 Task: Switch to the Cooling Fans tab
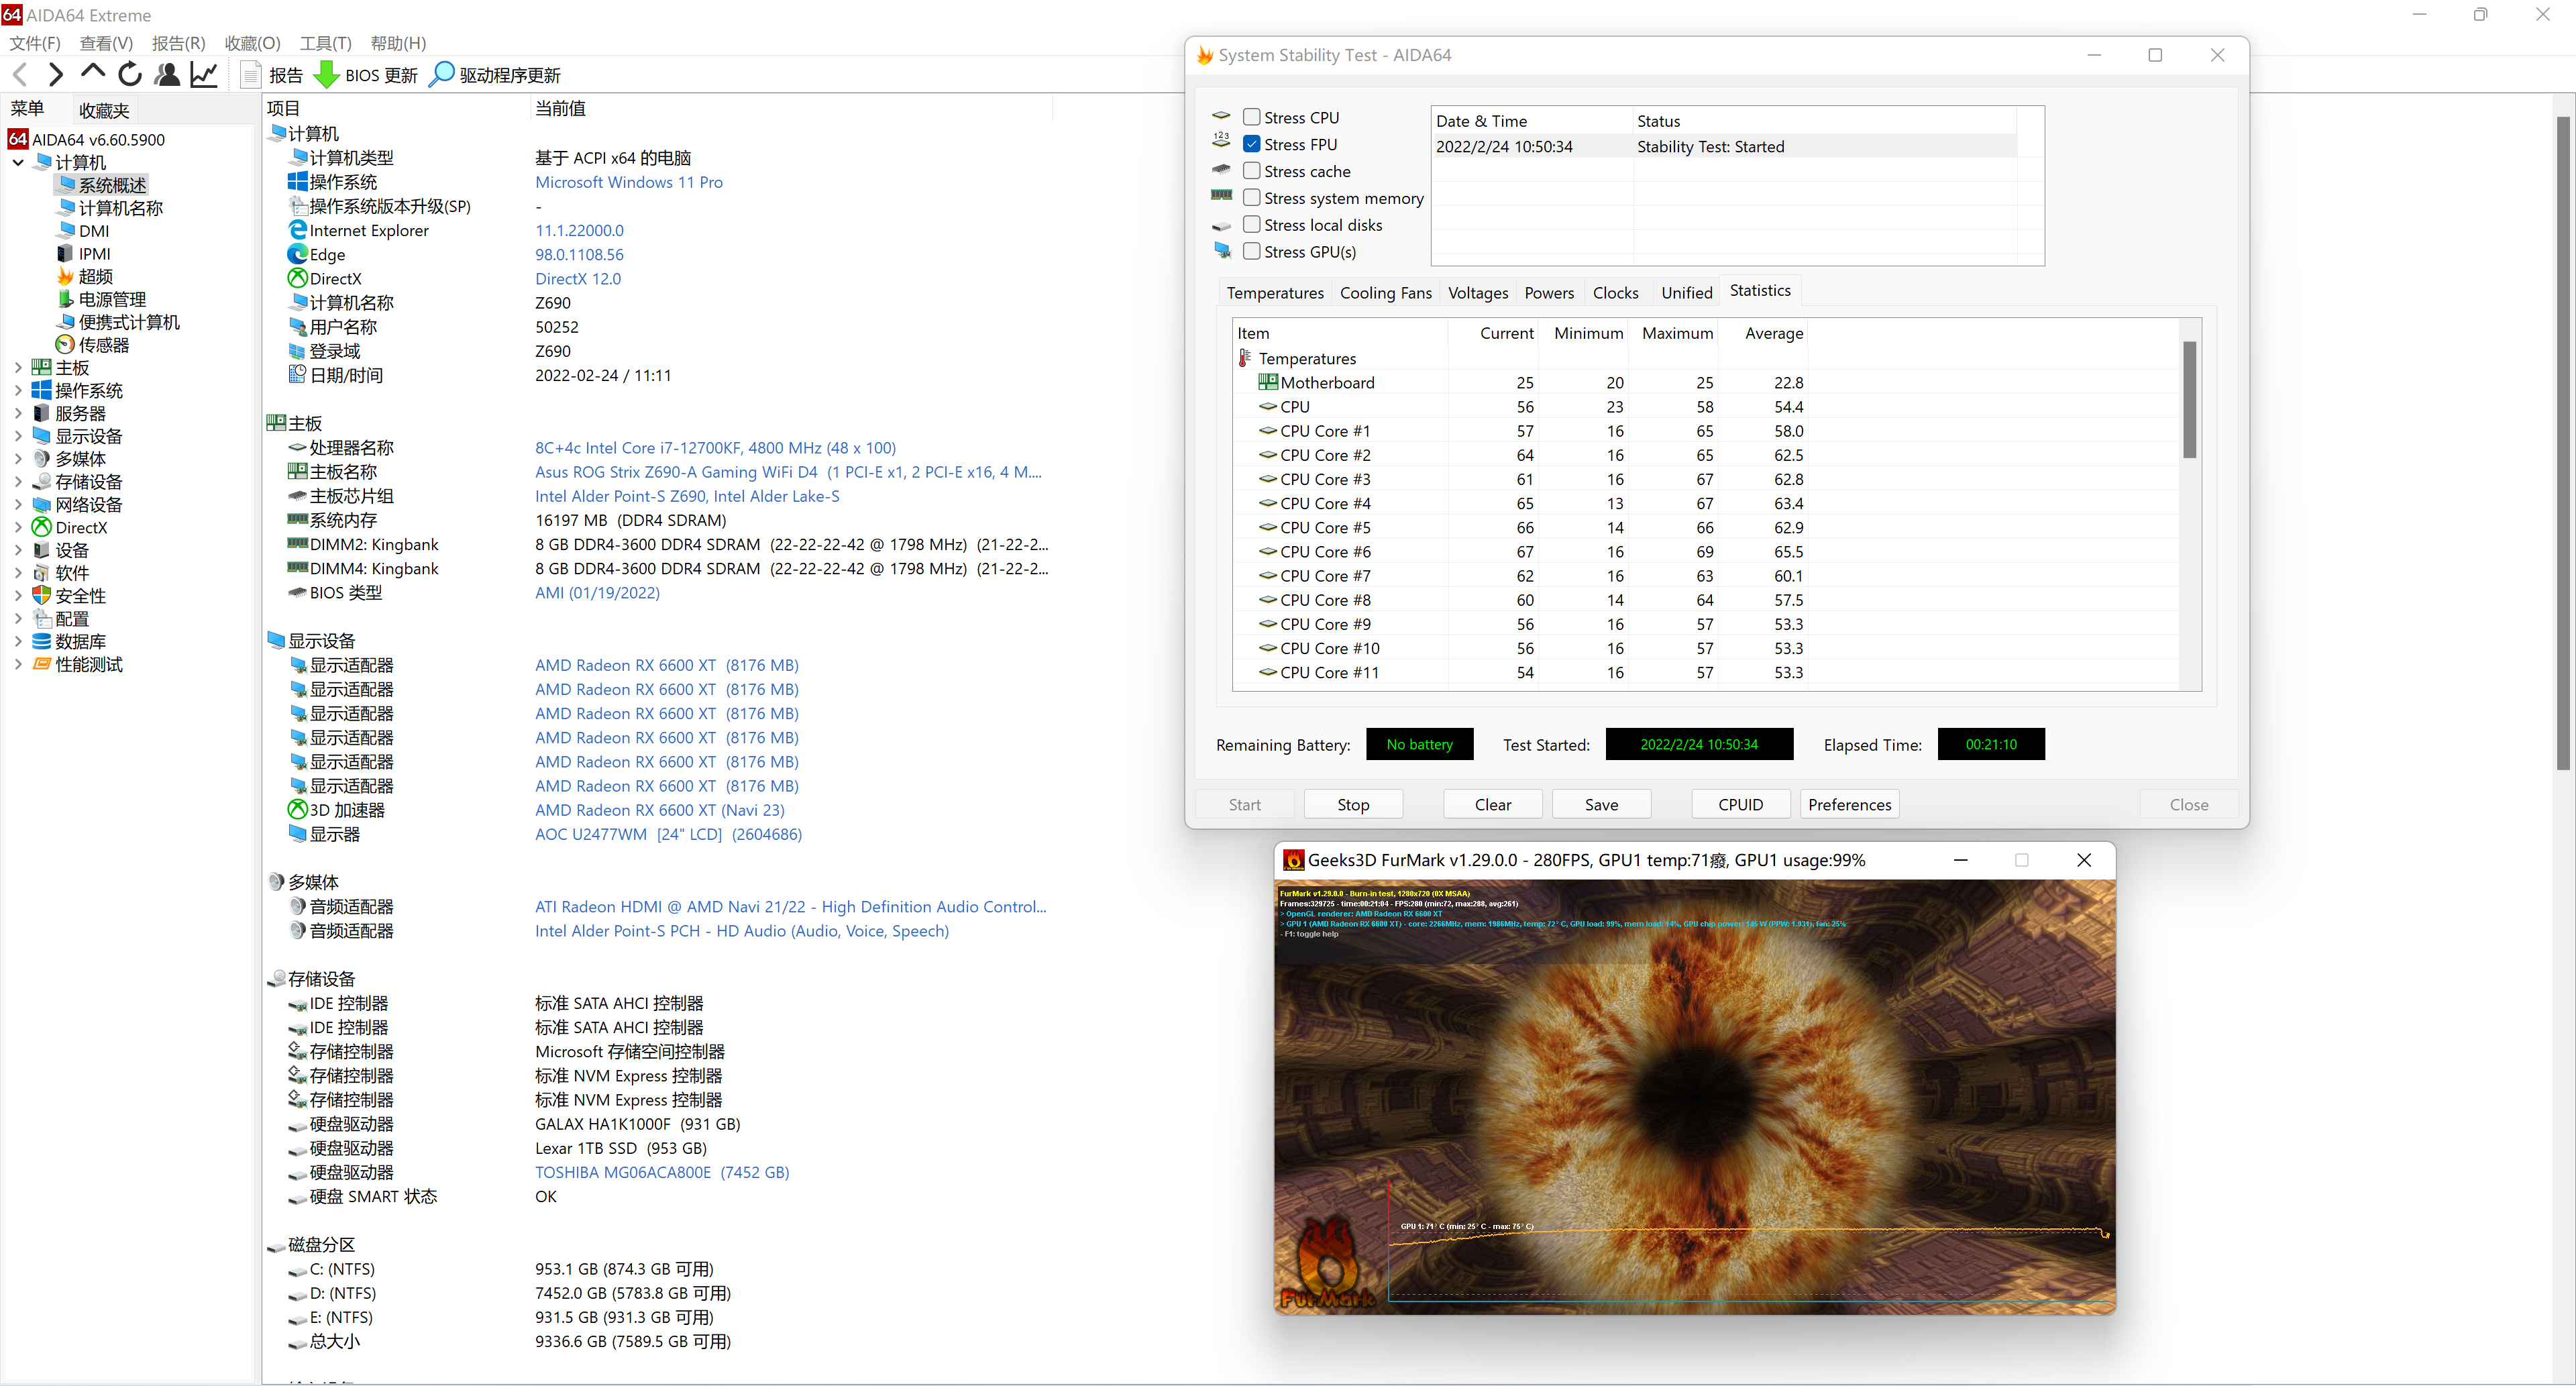pos(1385,293)
